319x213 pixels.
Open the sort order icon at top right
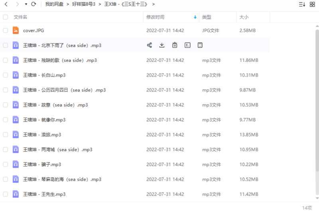click(x=302, y=4)
